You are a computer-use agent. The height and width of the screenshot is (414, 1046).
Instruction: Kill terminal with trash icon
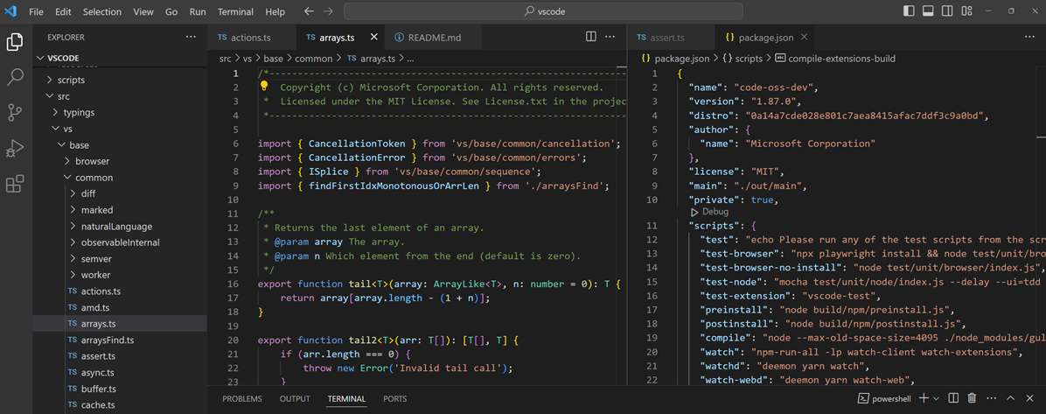[972, 398]
